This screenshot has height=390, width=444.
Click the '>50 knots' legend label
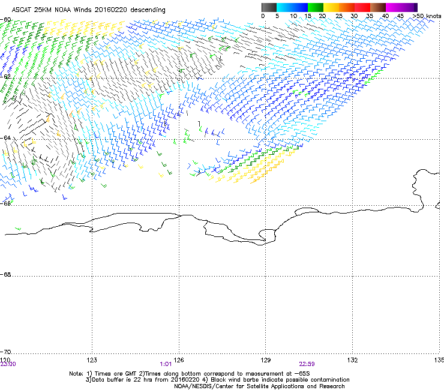(427, 16)
